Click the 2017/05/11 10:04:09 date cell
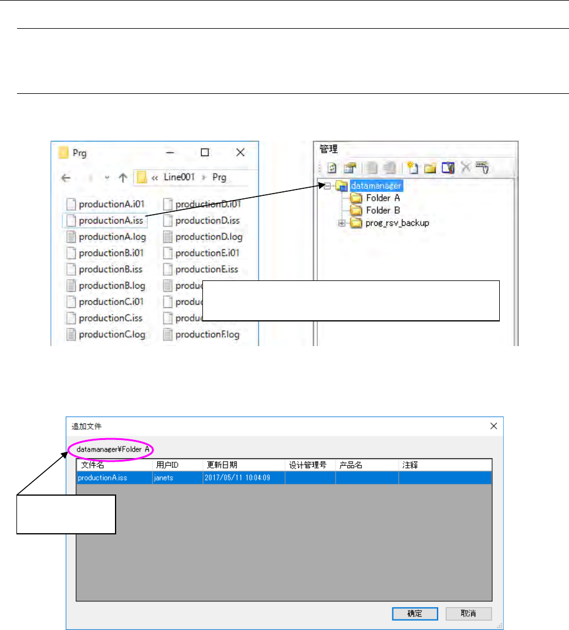This screenshot has width=569, height=630. tap(244, 477)
